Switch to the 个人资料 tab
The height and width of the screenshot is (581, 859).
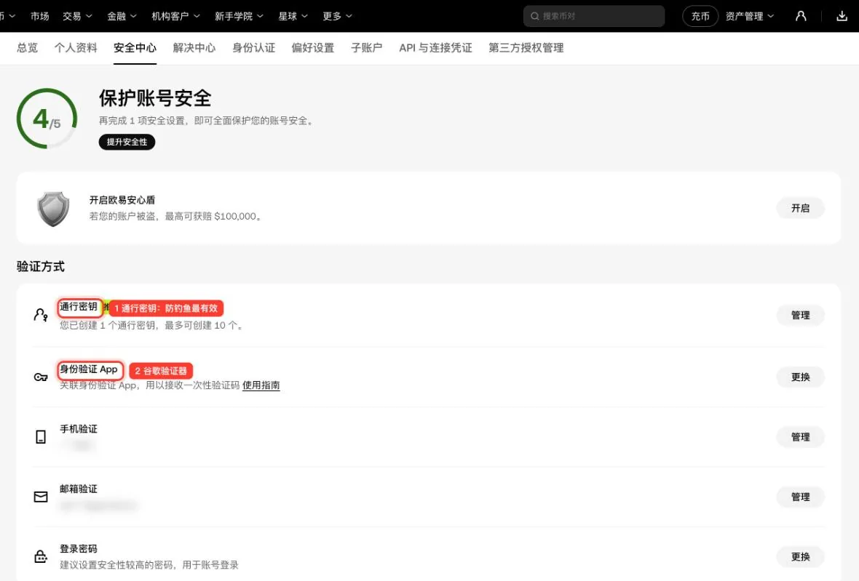click(76, 48)
